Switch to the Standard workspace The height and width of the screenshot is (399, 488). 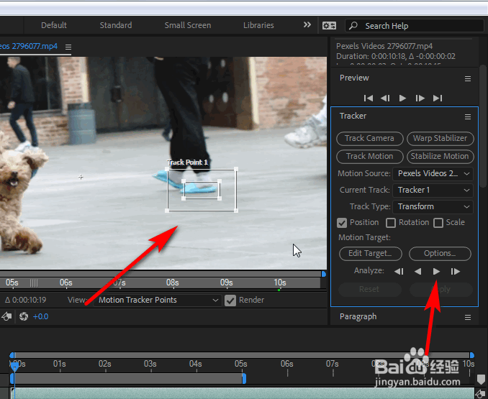tap(116, 25)
